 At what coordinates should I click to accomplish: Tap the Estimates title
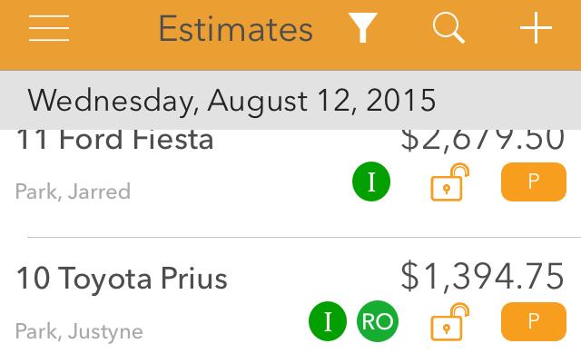236,29
